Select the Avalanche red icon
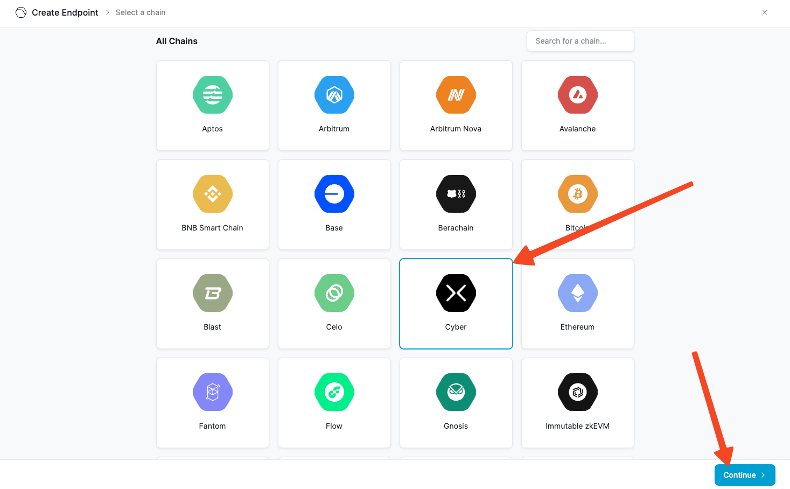The image size is (790, 489). [x=578, y=95]
